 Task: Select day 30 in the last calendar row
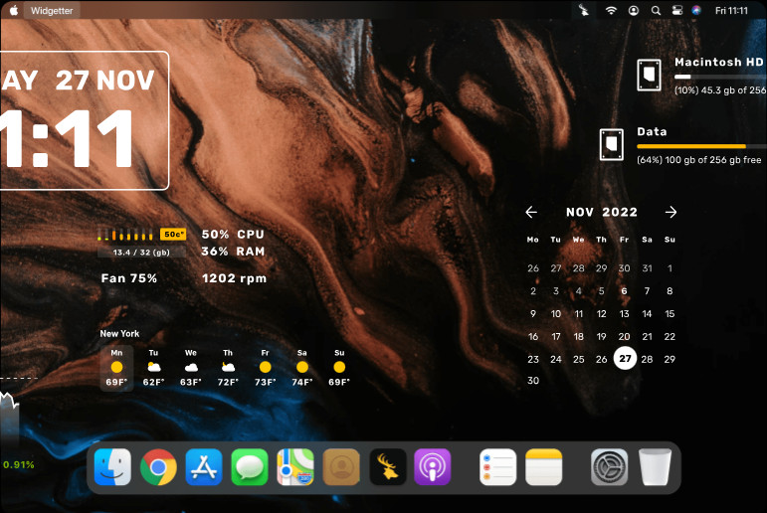(x=533, y=381)
